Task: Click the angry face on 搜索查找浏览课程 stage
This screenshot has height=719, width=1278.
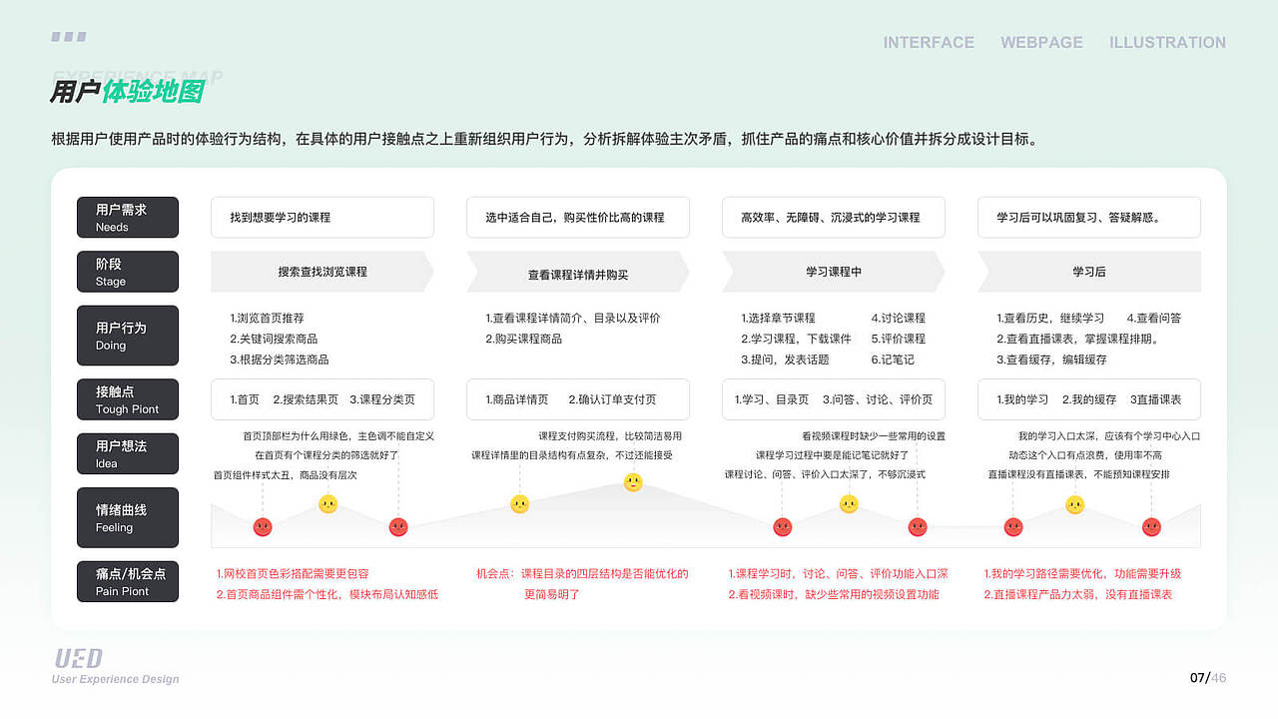Action: (262, 526)
